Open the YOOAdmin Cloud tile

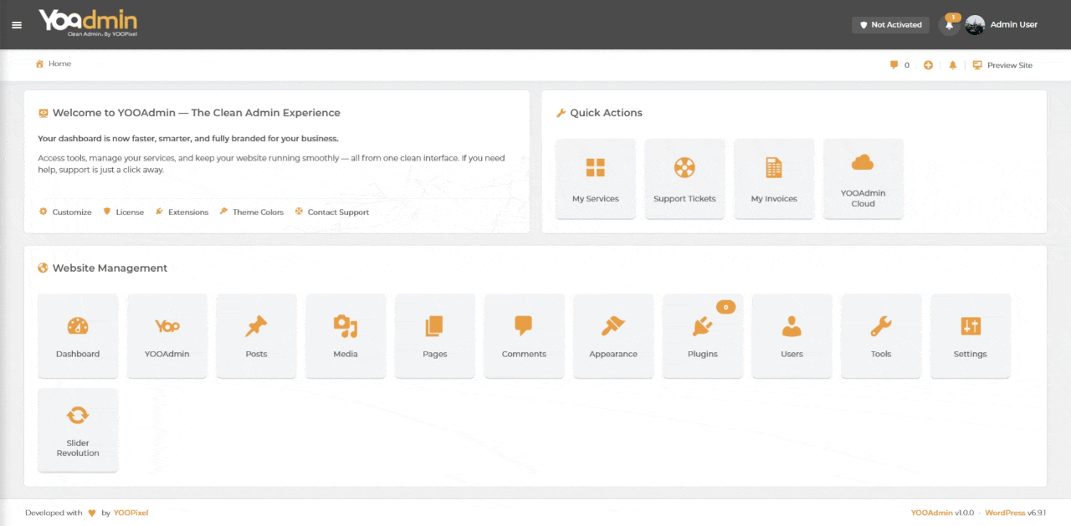tap(863, 179)
